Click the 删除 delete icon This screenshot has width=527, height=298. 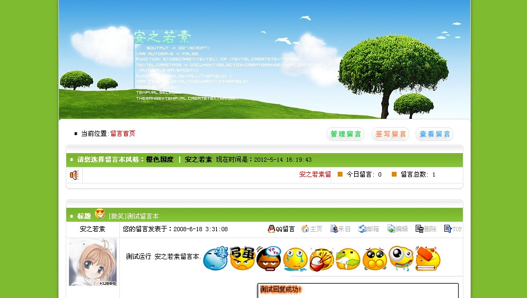click(x=419, y=229)
